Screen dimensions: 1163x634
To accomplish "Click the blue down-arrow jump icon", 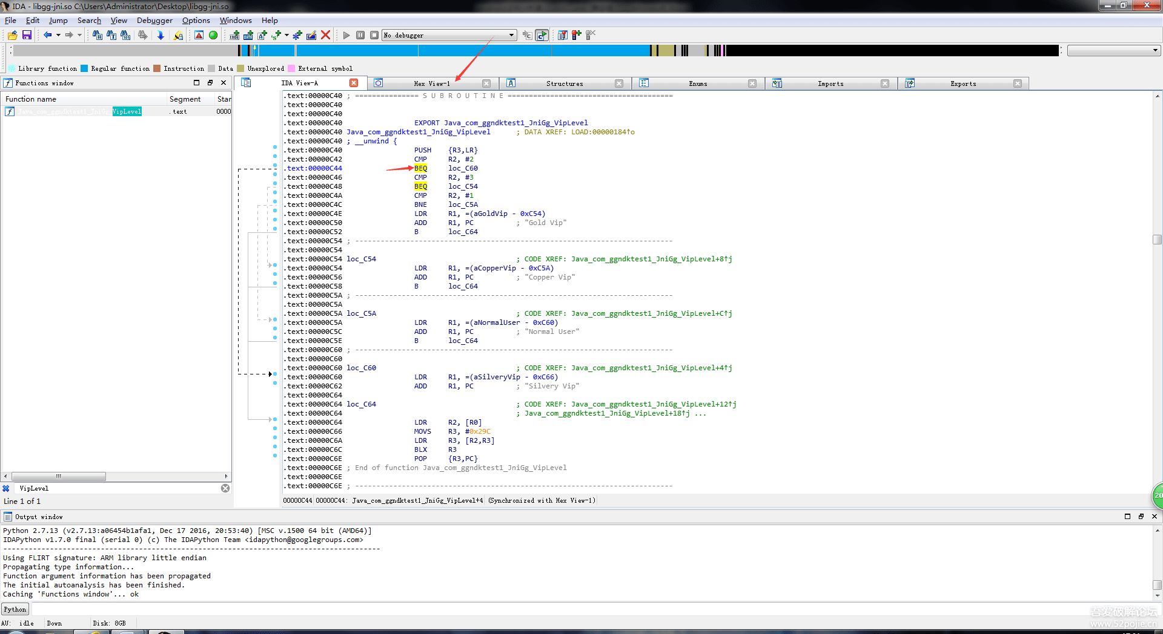I will [x=161, y=35].
